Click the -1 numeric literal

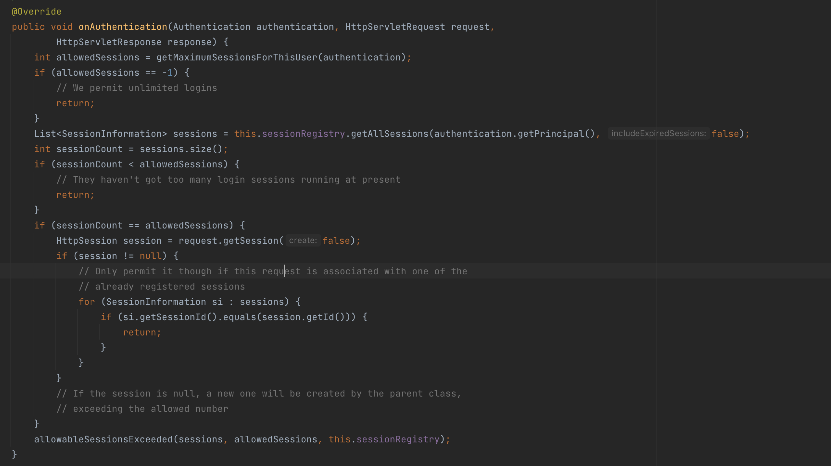pyautogui.click(x=167, y=73)
